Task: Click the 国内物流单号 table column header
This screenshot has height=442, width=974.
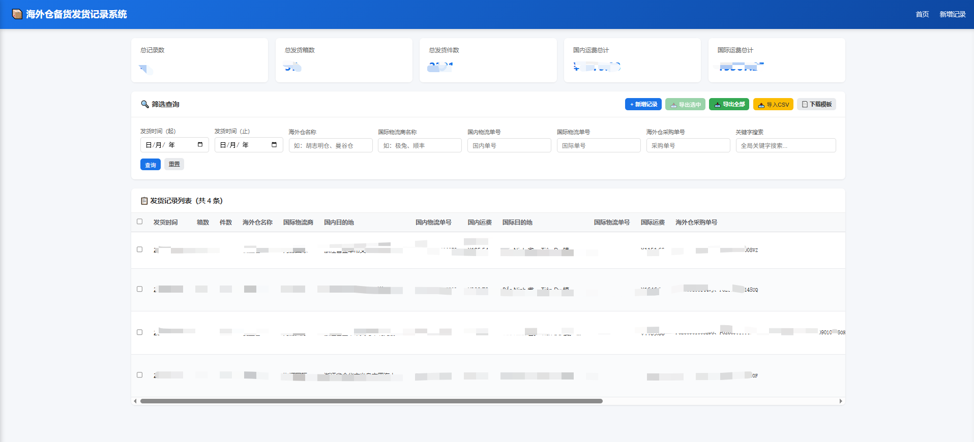Action: (x=433, y=223)
